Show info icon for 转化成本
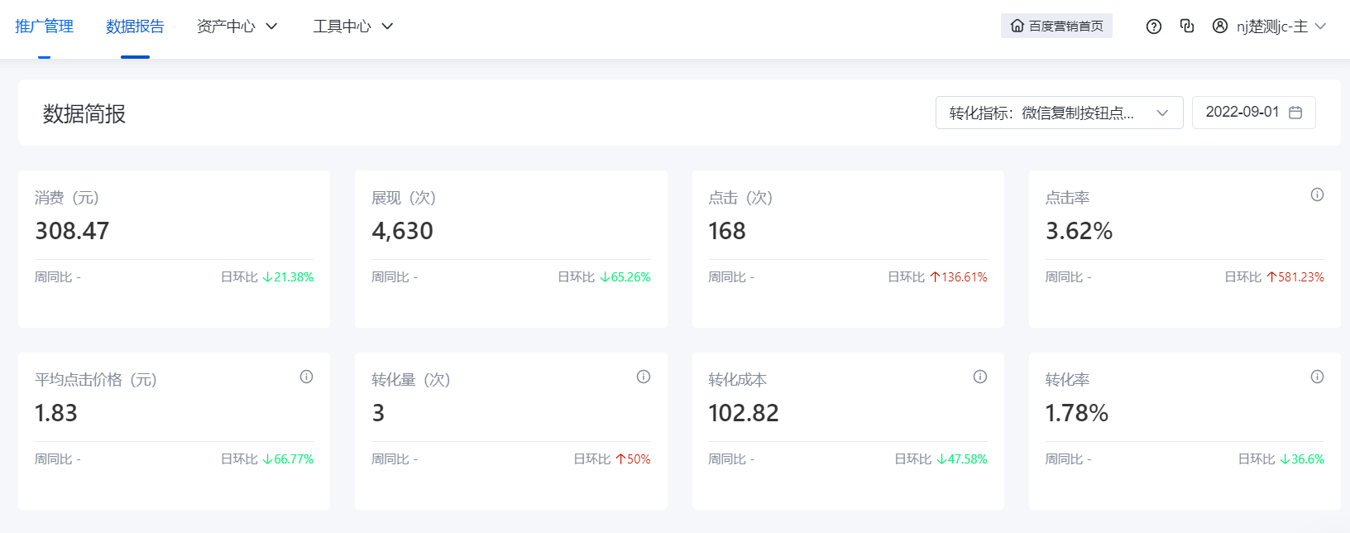This screenshot has height=533, width=1350. point(980,377)
